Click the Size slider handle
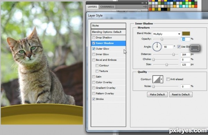The width and height of the screenshot is (208, 135). tap(167, 65)
